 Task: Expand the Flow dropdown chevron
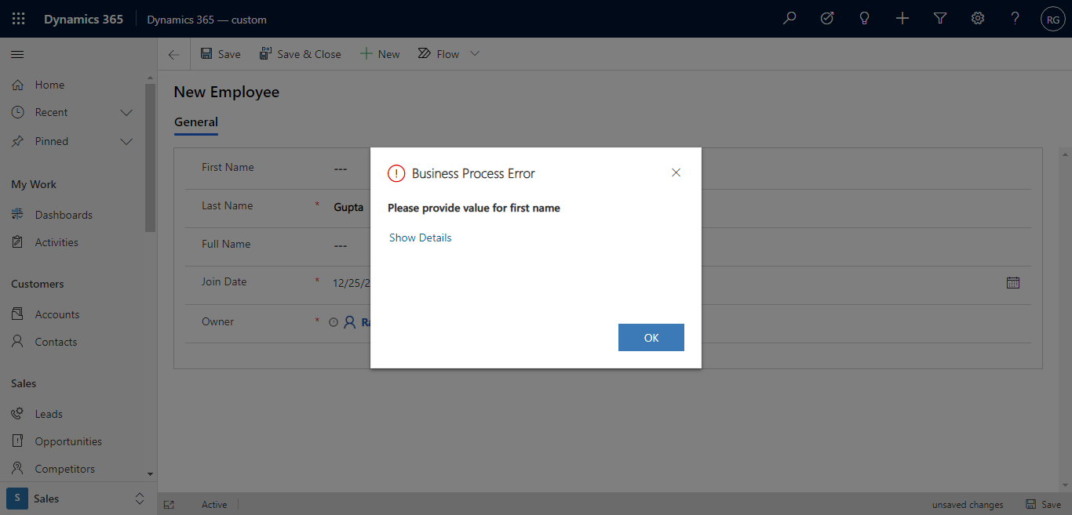(x=474, y=53)
